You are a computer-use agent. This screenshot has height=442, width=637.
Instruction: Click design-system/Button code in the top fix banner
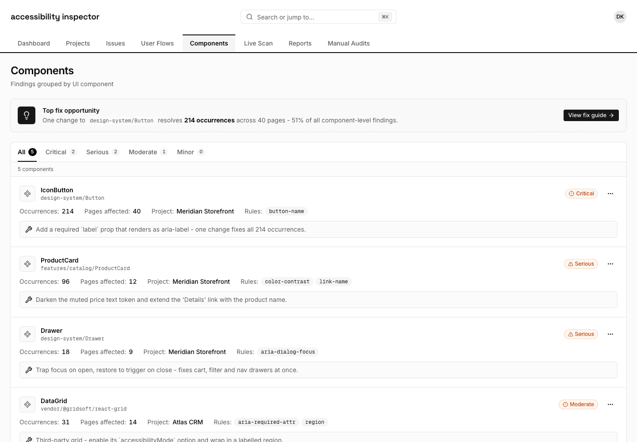pos(122,121)
